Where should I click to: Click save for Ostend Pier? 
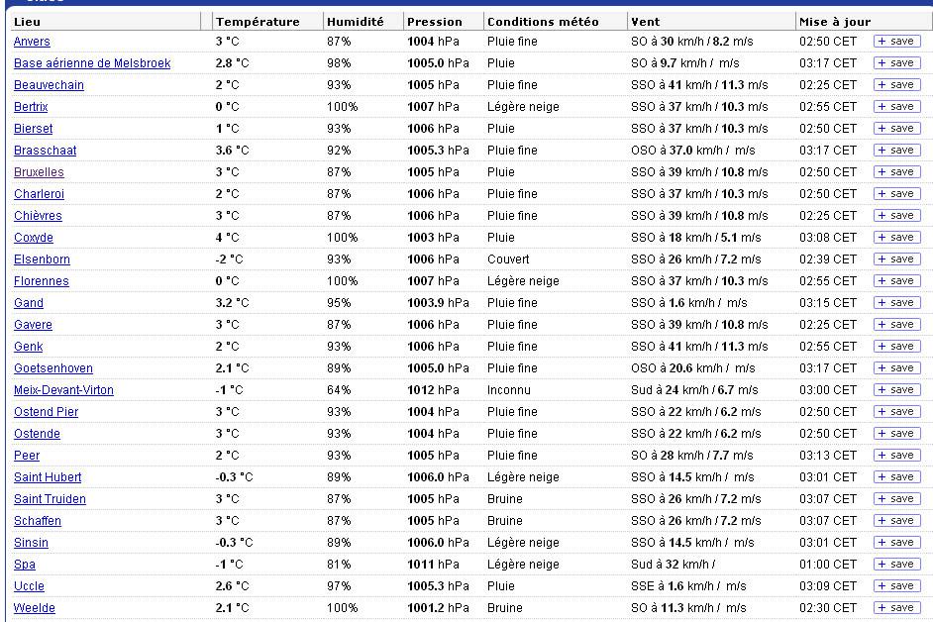[896, 412]
